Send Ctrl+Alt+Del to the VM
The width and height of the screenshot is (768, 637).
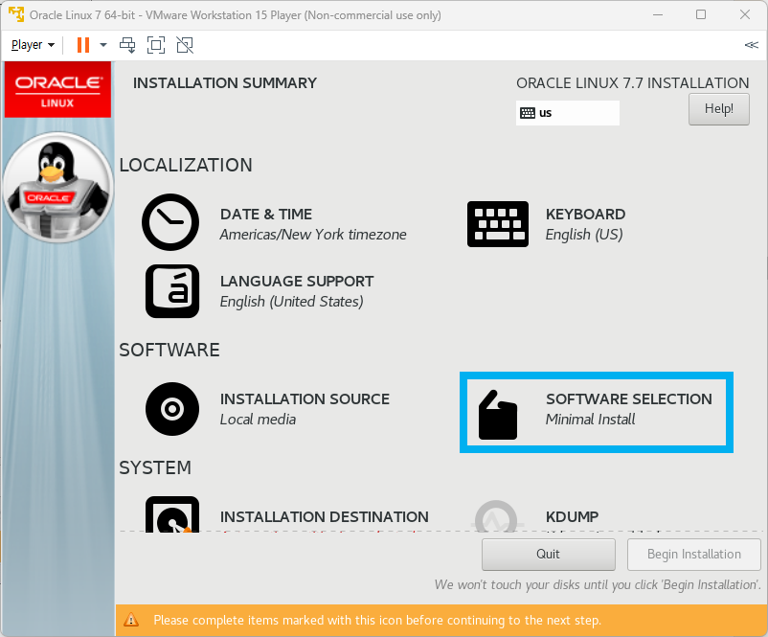pos(127,45)
